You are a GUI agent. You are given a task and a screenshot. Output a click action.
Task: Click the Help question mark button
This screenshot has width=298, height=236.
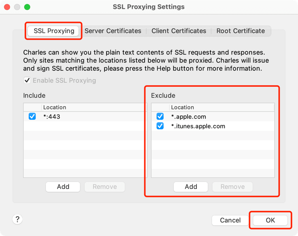pos(17,219)
